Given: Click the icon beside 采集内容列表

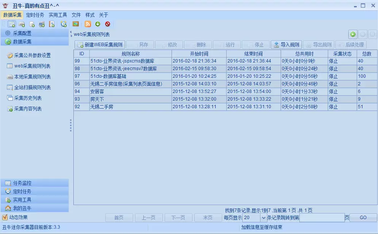Looking at the screenshot, I should pos(10,109).
